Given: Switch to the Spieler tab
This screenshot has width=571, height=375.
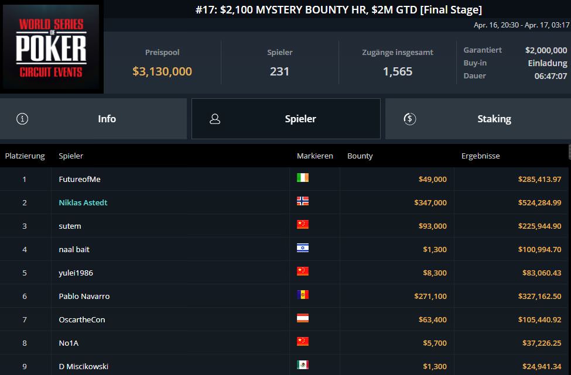Looking at the screenshot, I should pyautogui.click(x=286, y=119).
